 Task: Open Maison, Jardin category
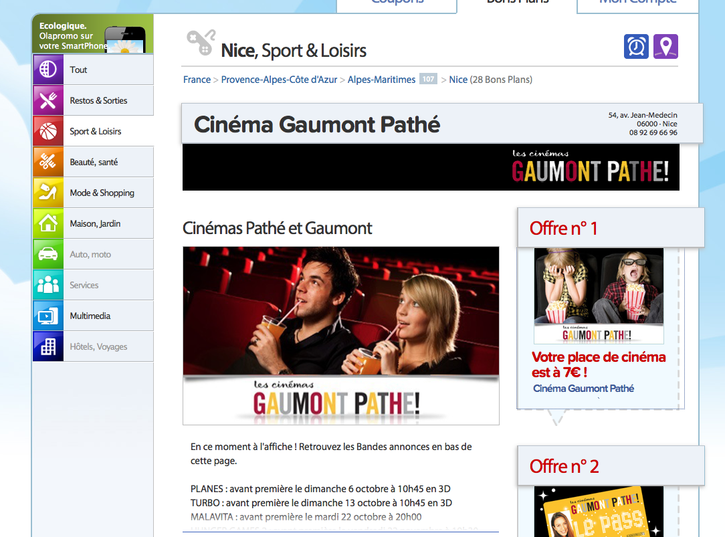(93, 223)
